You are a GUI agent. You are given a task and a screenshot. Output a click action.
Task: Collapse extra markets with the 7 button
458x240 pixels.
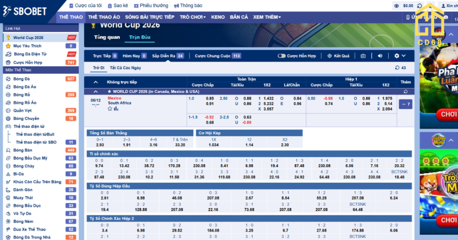coord(405,104)
